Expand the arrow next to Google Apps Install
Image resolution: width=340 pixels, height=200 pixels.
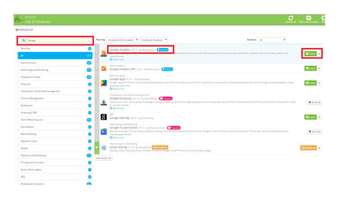[319, 83]
